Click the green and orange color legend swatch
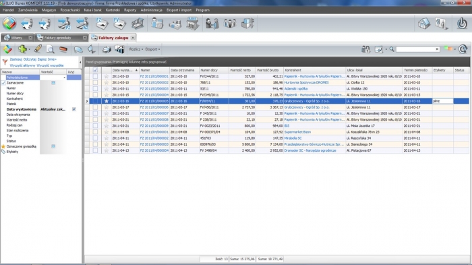The height and width of the screenshot is (265, 472). (x=448, y=49)
